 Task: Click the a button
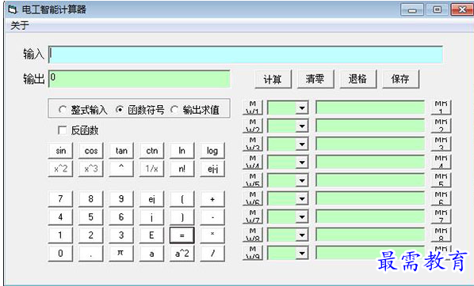point(151,254)
